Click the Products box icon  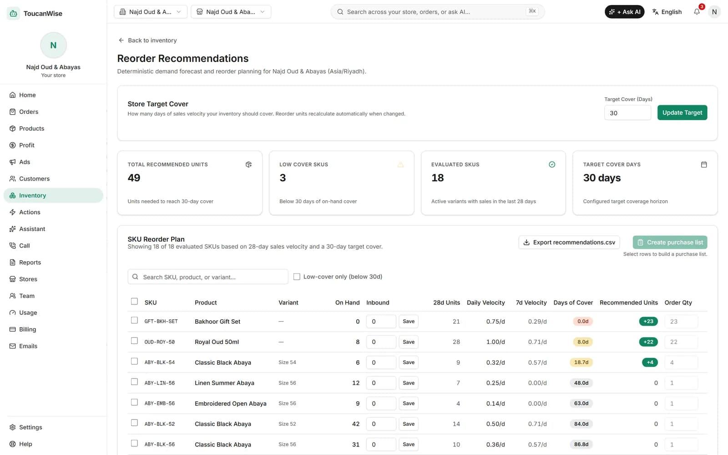click(13, 129)
